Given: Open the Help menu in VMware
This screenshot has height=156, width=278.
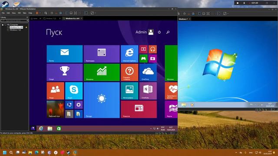Looking at the screenshot, I should coord(30,13).
